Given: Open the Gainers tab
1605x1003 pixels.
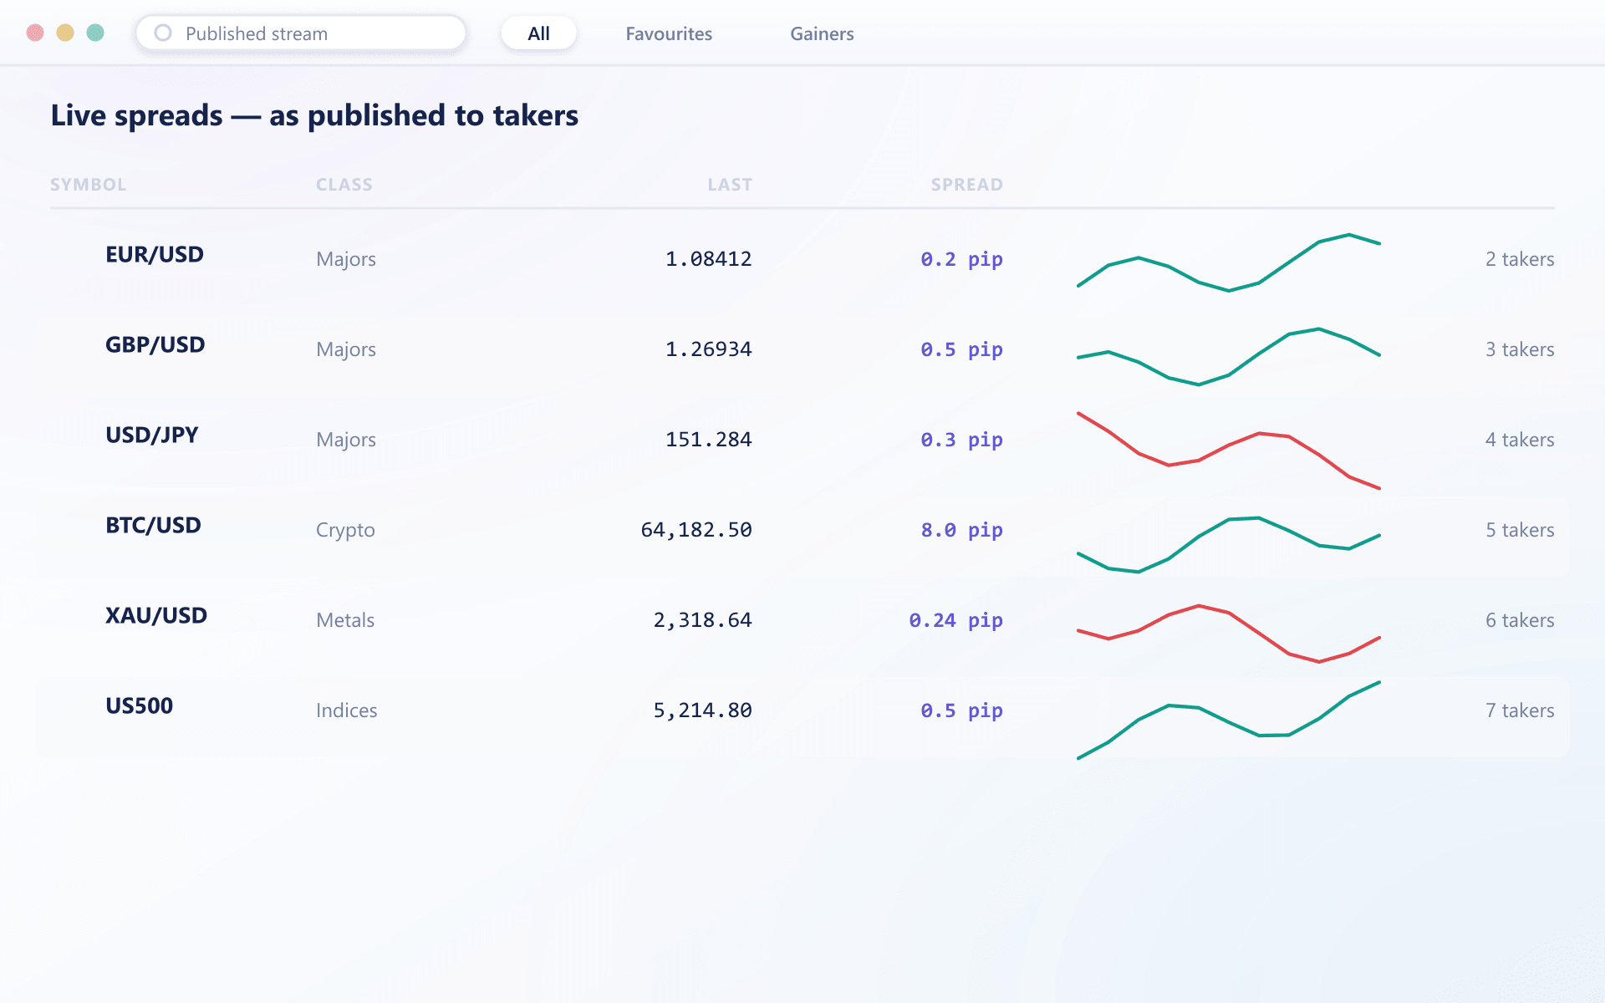Looking at the screenshot, I should 822,33.
